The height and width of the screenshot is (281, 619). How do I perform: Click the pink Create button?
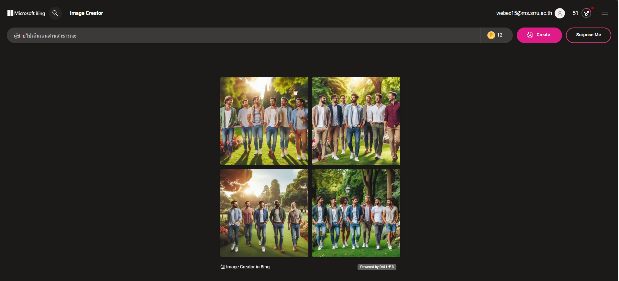click(539, 35)
